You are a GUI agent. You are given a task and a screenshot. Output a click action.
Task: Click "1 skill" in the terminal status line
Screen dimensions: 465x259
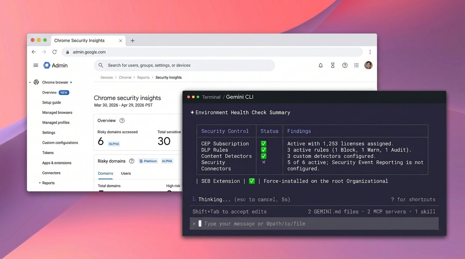pos(425,211)
